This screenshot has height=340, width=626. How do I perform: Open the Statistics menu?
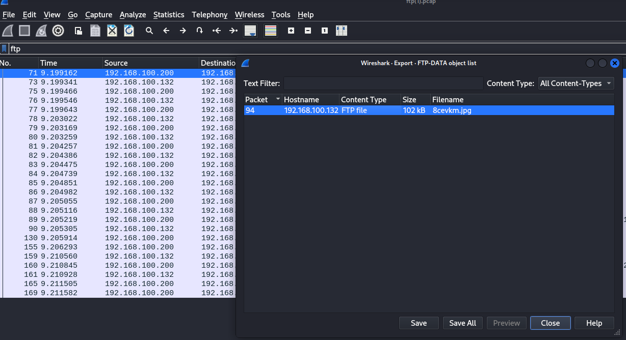[x=169, y=15]
